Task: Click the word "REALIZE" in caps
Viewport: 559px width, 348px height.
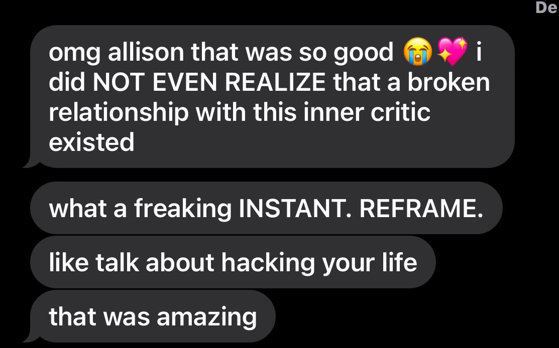Action: click(x=275, y=82)
